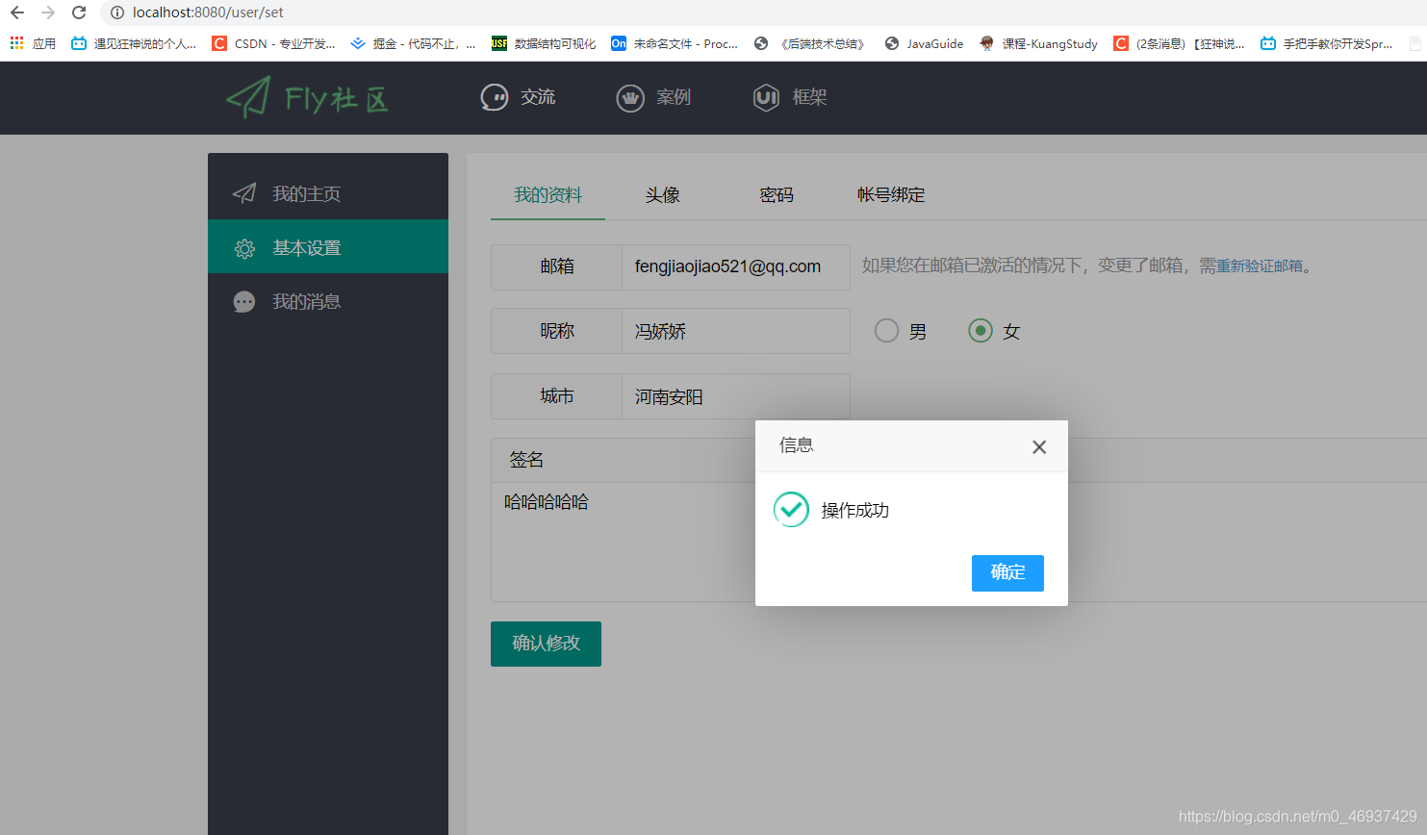The width and height of the screenshot is (1427, 835).
Task: Click the 邮箱 input field
Action: 735,267
